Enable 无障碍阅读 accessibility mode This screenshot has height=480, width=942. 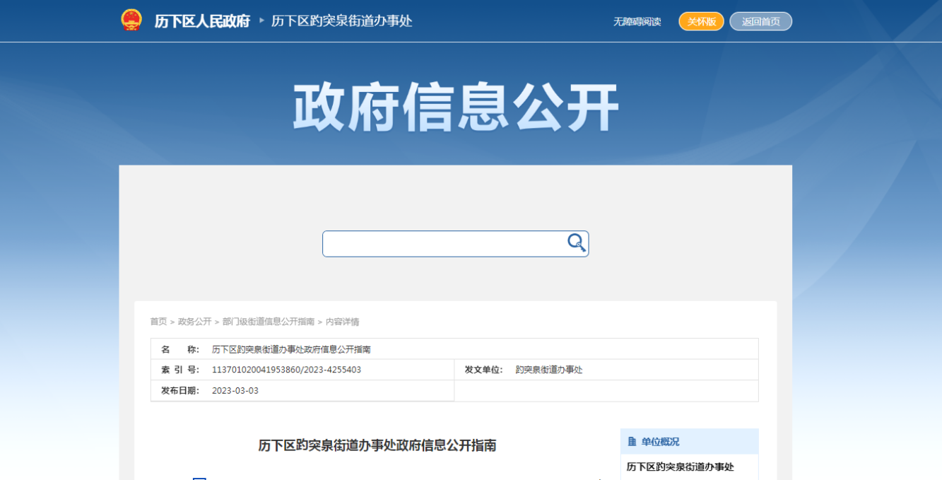pos(637,22)
